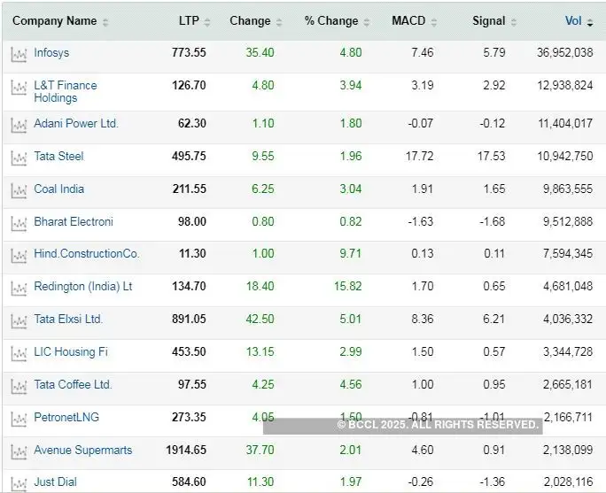Open the chart icon beside Avenue Supermarts
Image resolution: width=606 pixels, height=493 pixels.
(19, 452)
